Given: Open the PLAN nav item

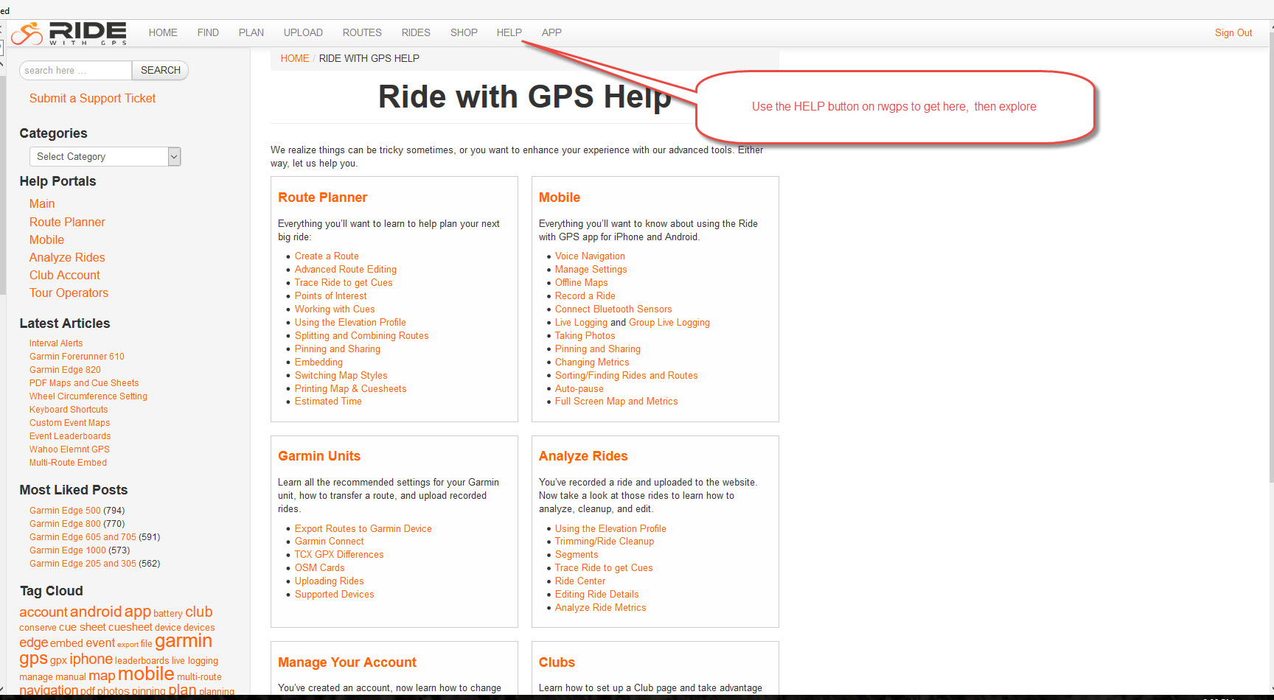Looking at the screenshot, I should pos(251,32).
